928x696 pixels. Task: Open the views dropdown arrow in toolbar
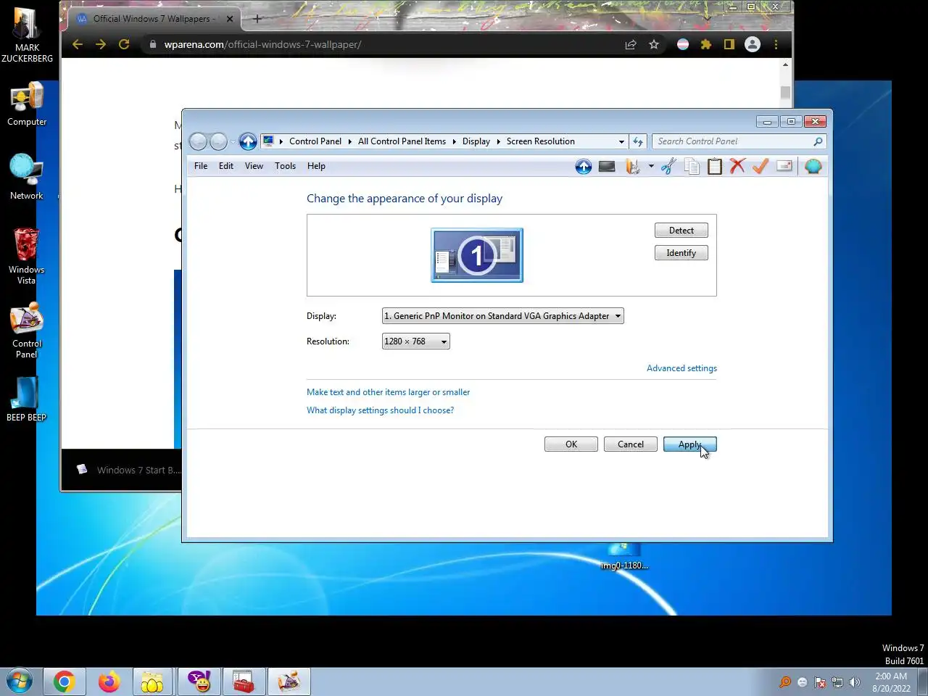pos(651,167)
